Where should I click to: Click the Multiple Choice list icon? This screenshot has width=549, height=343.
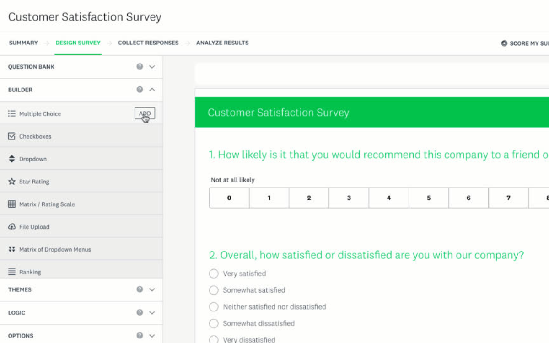(12, 114)
